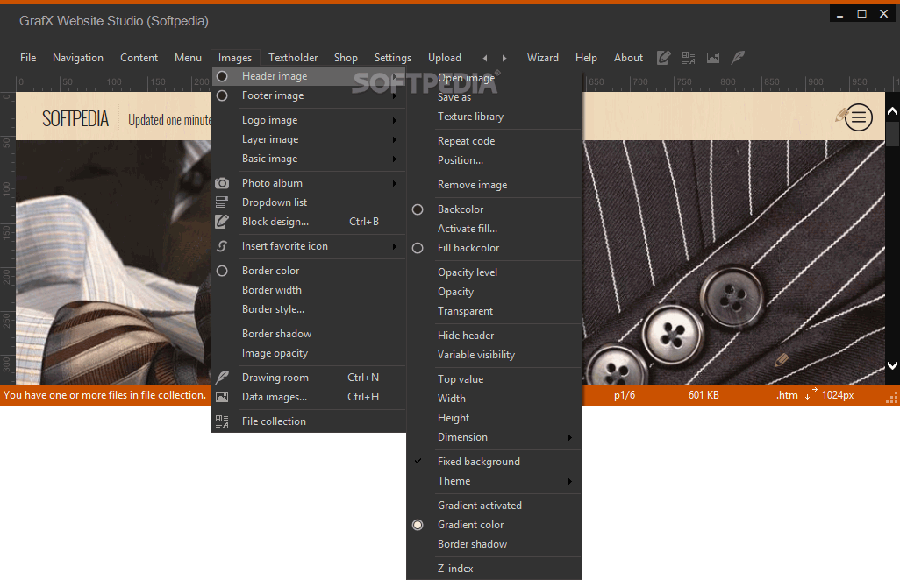
Task: Open the Content menu
Action: tap(139, 58)
